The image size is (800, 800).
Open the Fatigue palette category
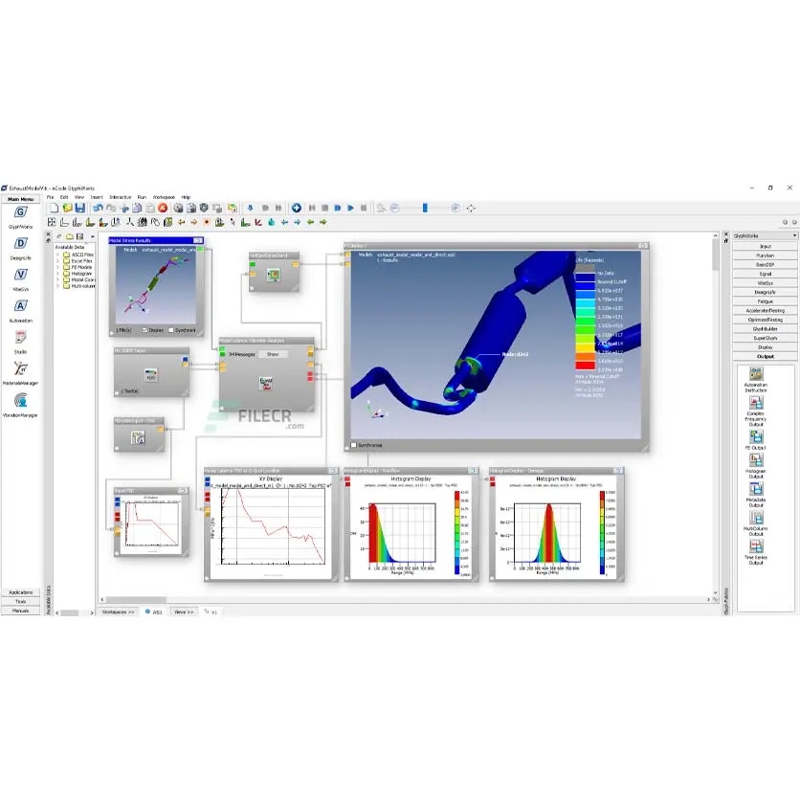765,301
